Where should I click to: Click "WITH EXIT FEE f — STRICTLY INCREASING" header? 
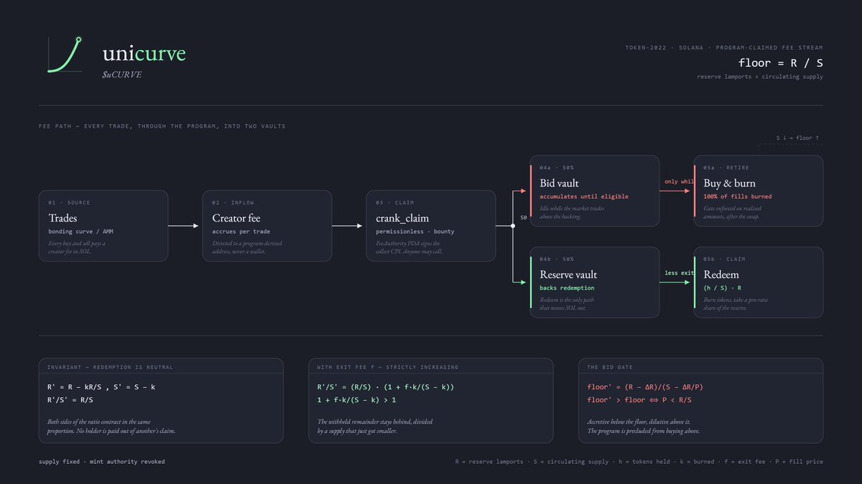click(x=388, y=367)
